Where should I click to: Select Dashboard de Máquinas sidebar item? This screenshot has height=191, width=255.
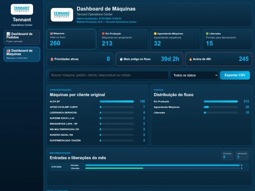click(22, 54)
